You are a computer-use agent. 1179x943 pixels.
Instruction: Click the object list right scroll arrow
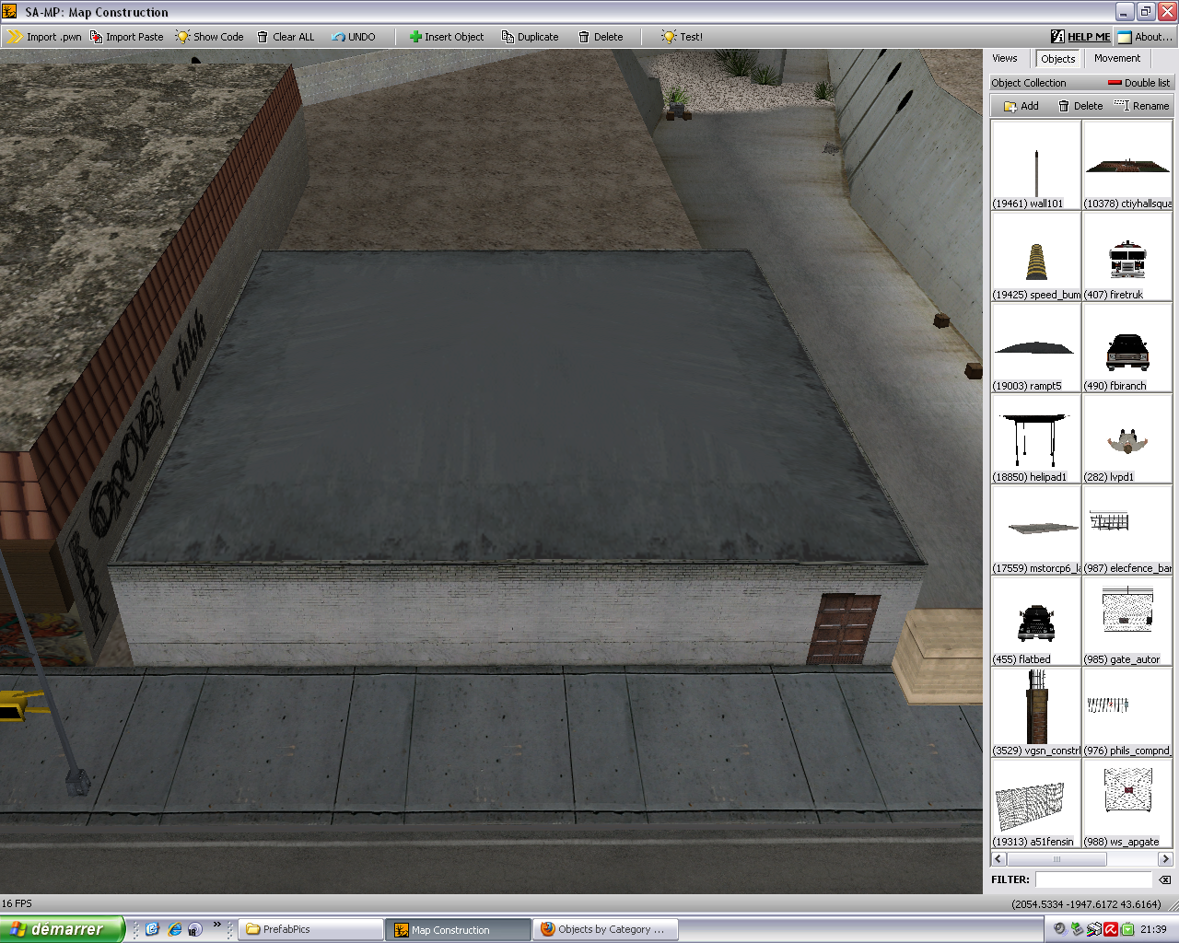click(1165, 859)
